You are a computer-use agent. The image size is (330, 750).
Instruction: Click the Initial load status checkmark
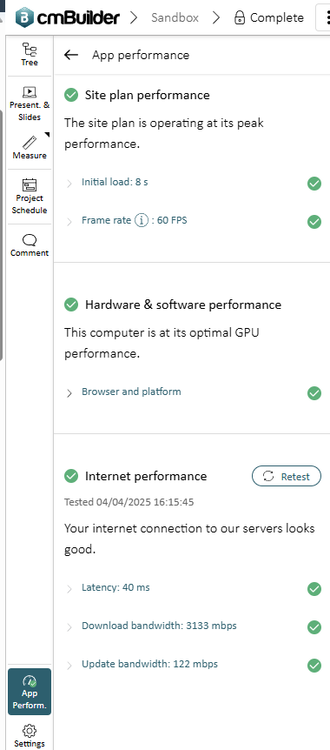(314, 184)
